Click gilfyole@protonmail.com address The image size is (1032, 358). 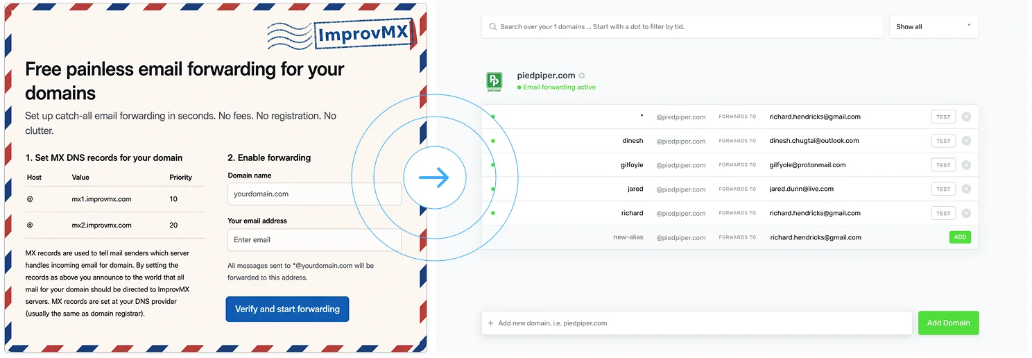pyautogui.click(x=808, y=165)
